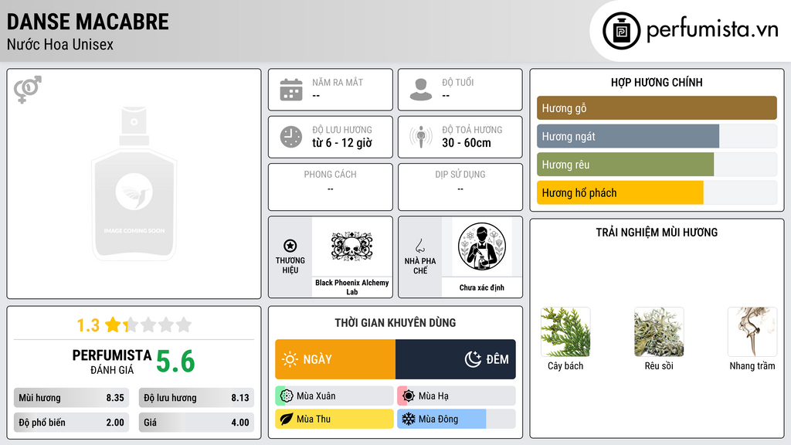Screen dimensions: 791x445
Task: Select the Ngày daytime segment
Action: coord(335,359)
